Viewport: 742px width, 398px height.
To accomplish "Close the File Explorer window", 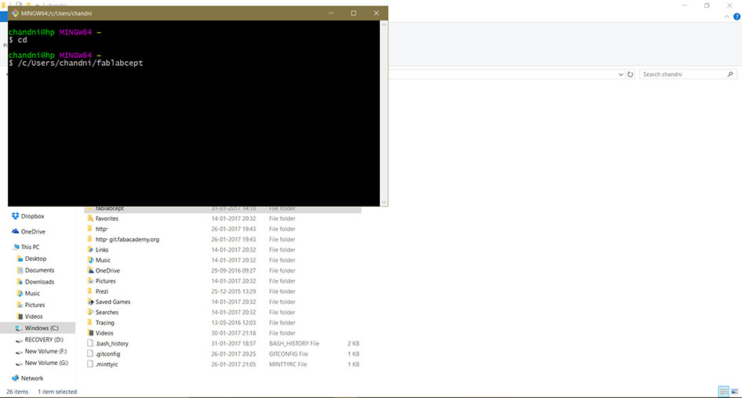I will (729, 5).
